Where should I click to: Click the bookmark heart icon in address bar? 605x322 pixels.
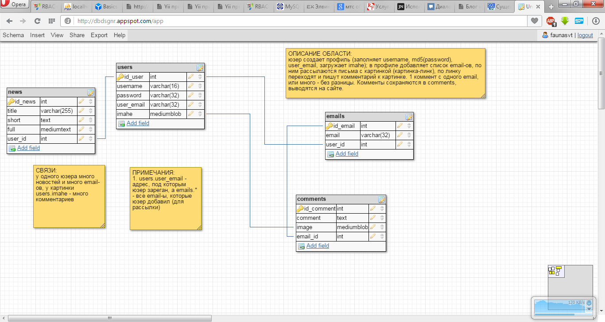pyautogui.click(x=535, y=21)
